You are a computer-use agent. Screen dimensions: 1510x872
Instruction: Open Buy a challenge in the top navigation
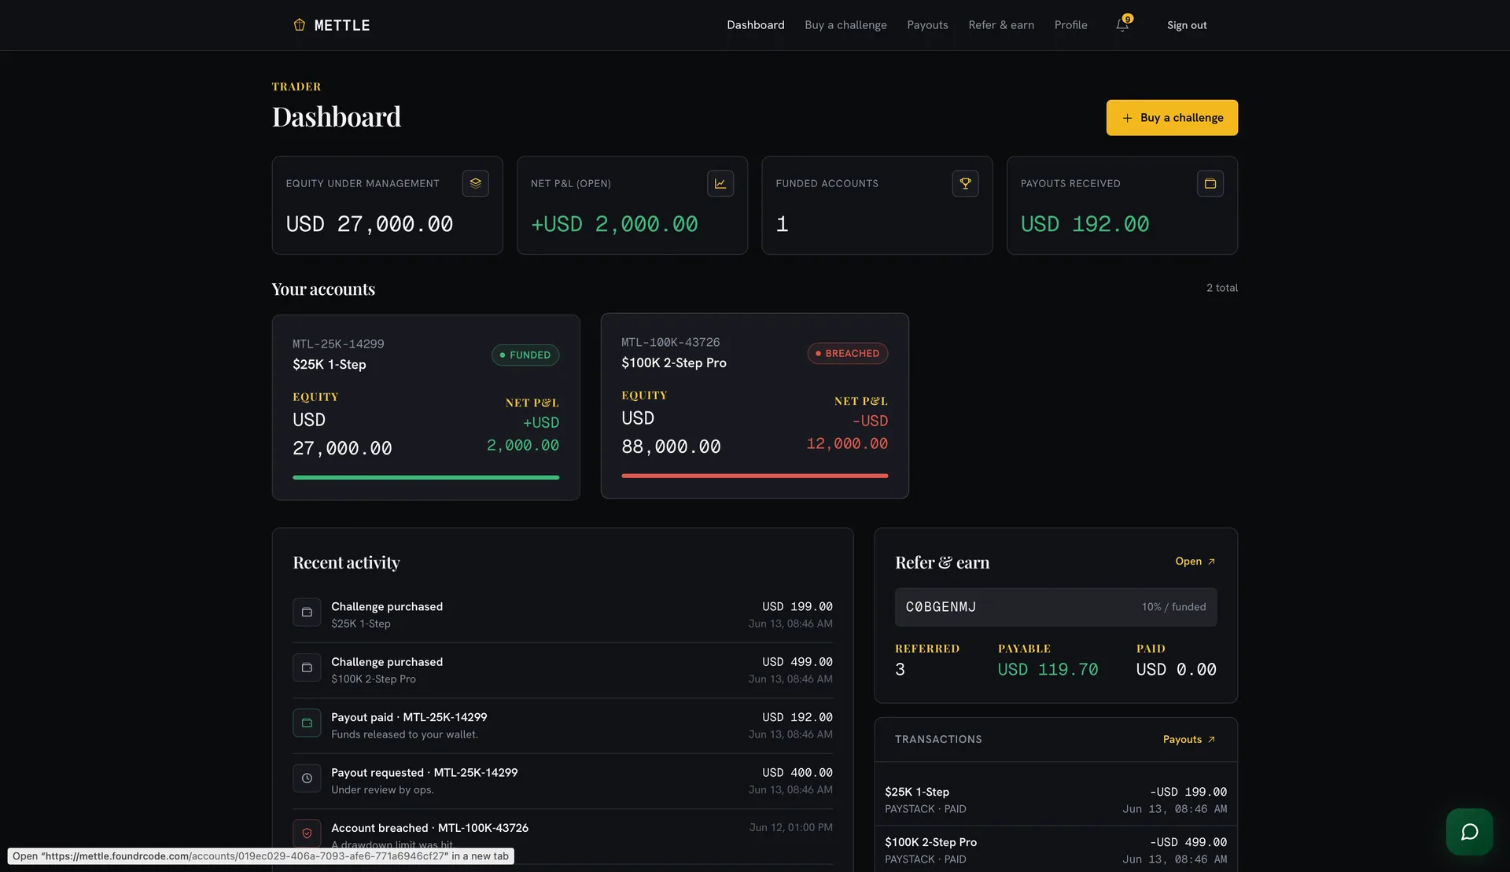coord(845,25)
